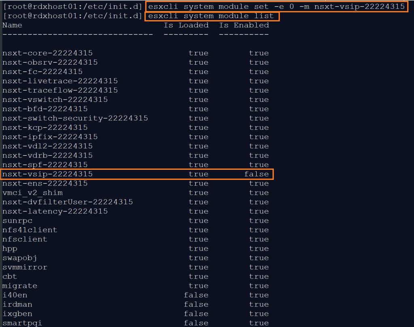Image resolution: width=414 pixels, height=327 pixels.
Task: Click the Is Enabled column header
Action: point(244,25)
